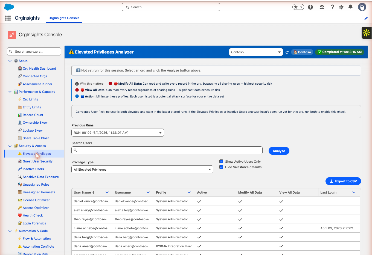Click the Org Health Dashboard icon
Screen dimensions: 372x255
point(20,69)
